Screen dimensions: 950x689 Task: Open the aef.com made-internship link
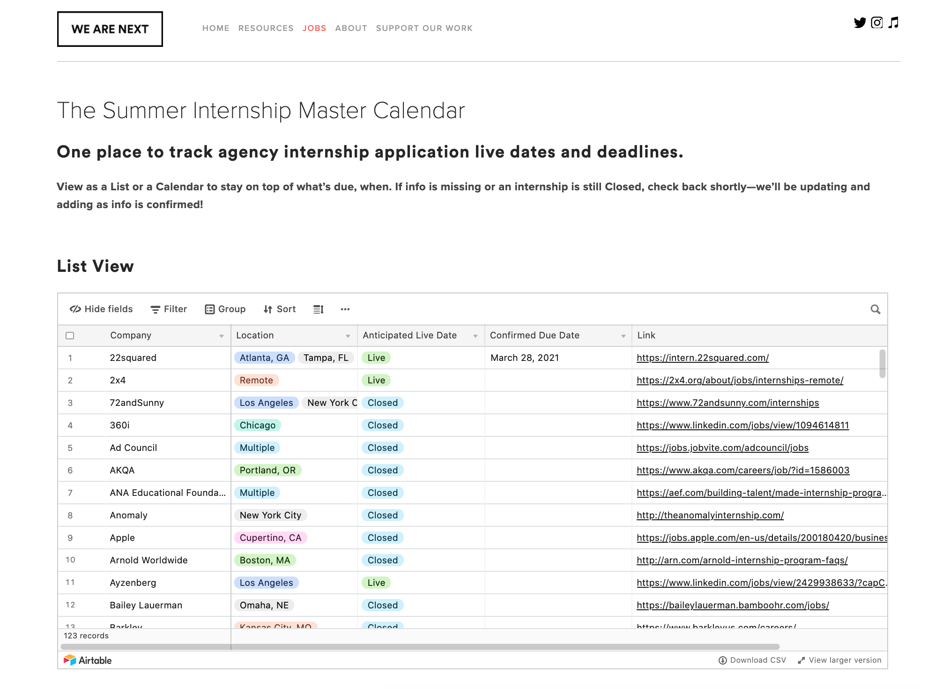point(761,493)
